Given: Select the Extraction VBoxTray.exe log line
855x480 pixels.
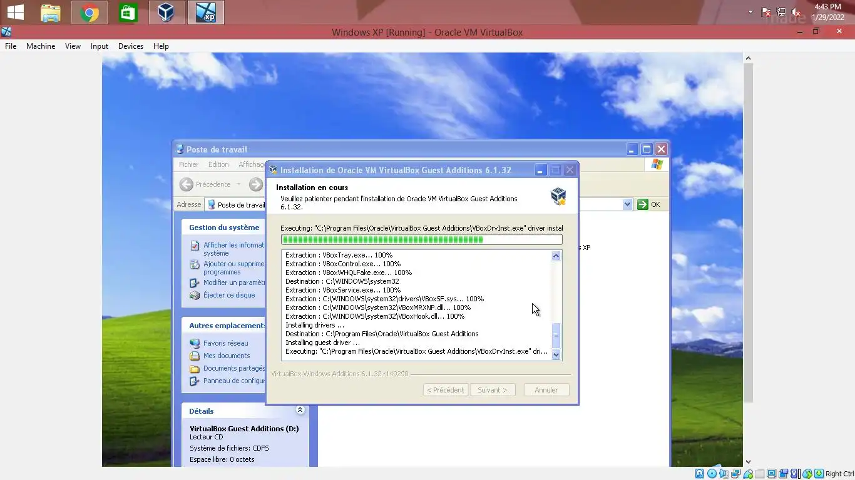Looking at the screenshot, I should pyautogui.click(x=339, y=255).
